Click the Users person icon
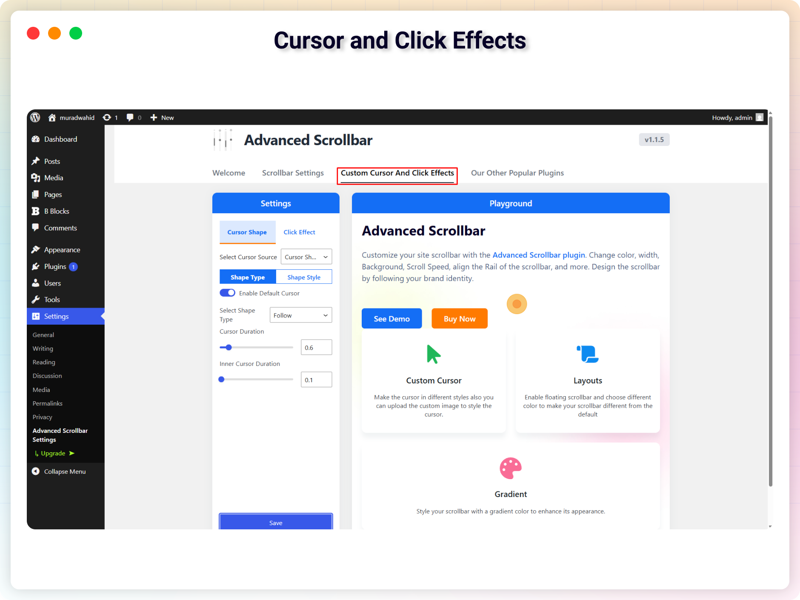This screenshot has height=600, width=800. point(36,283)
